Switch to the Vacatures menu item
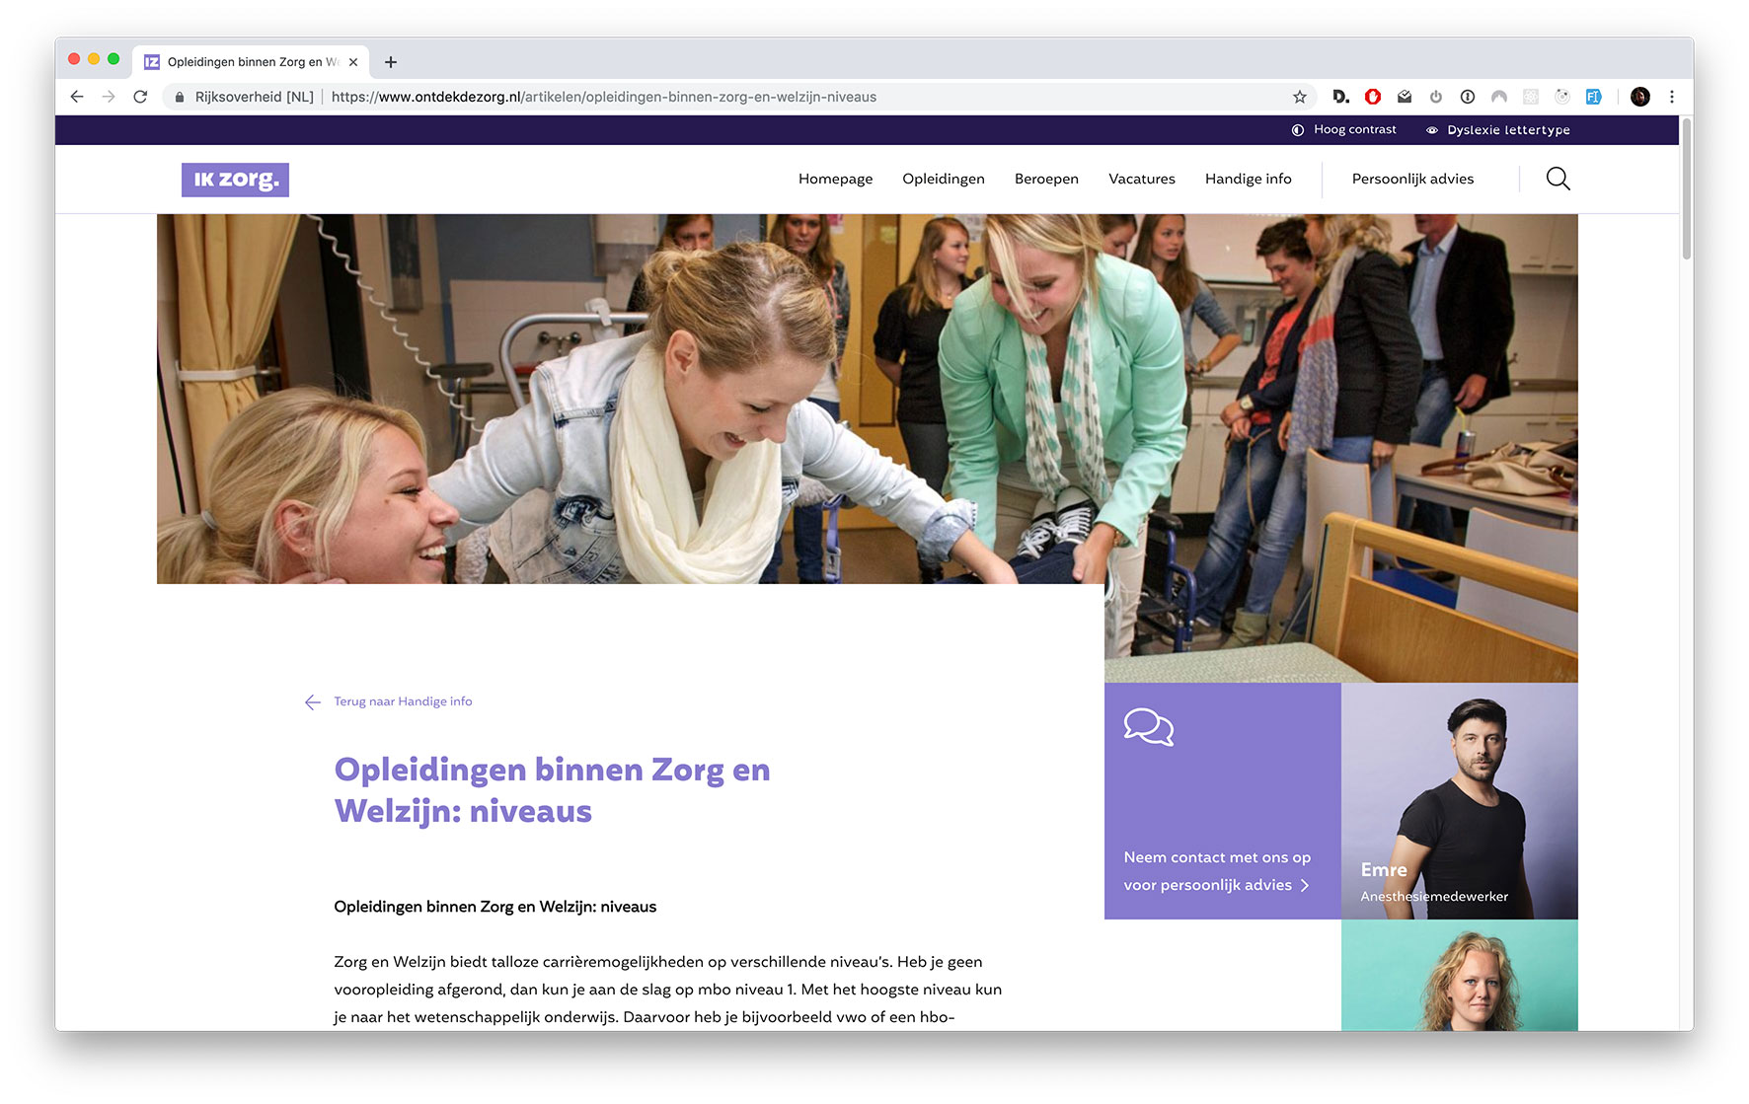 (x=1141, y=179)
